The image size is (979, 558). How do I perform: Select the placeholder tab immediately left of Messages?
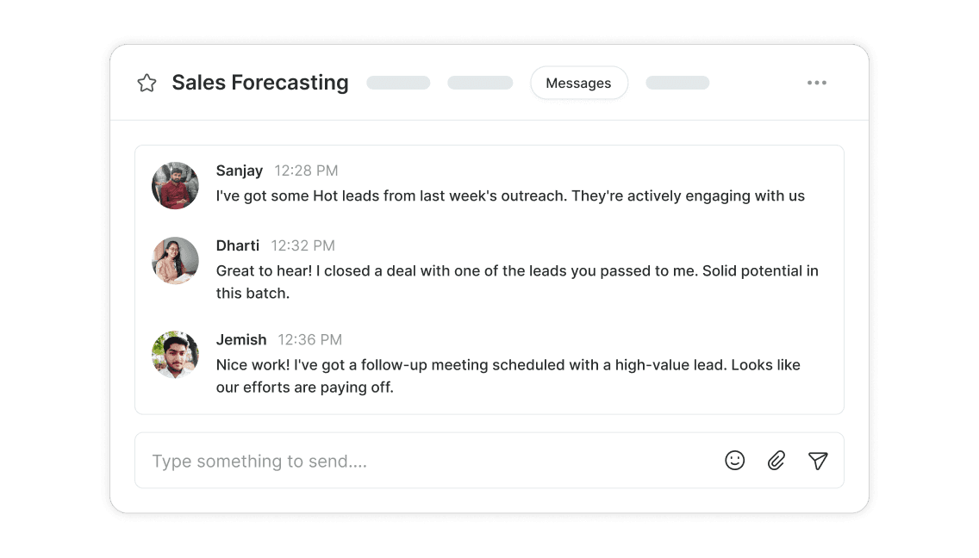480,84
